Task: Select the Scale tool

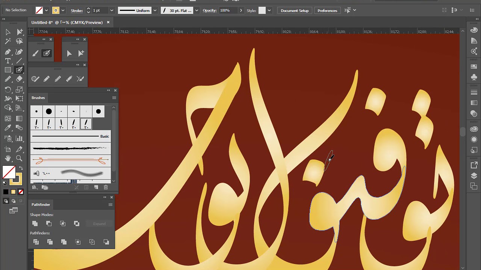Action: [20, 90]
